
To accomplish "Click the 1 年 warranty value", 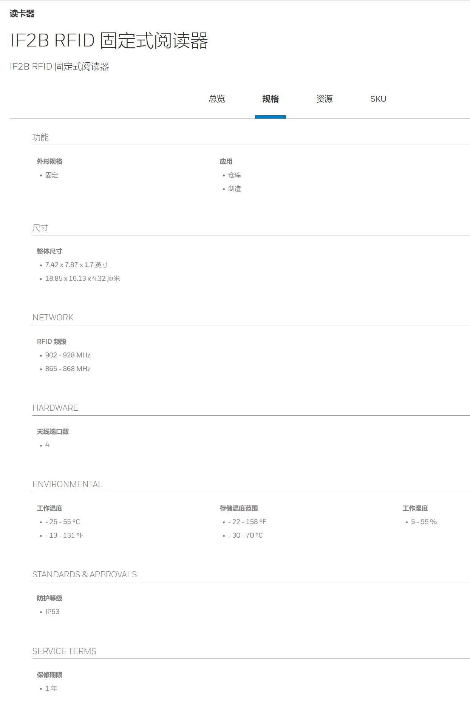I will coord(51,688).
